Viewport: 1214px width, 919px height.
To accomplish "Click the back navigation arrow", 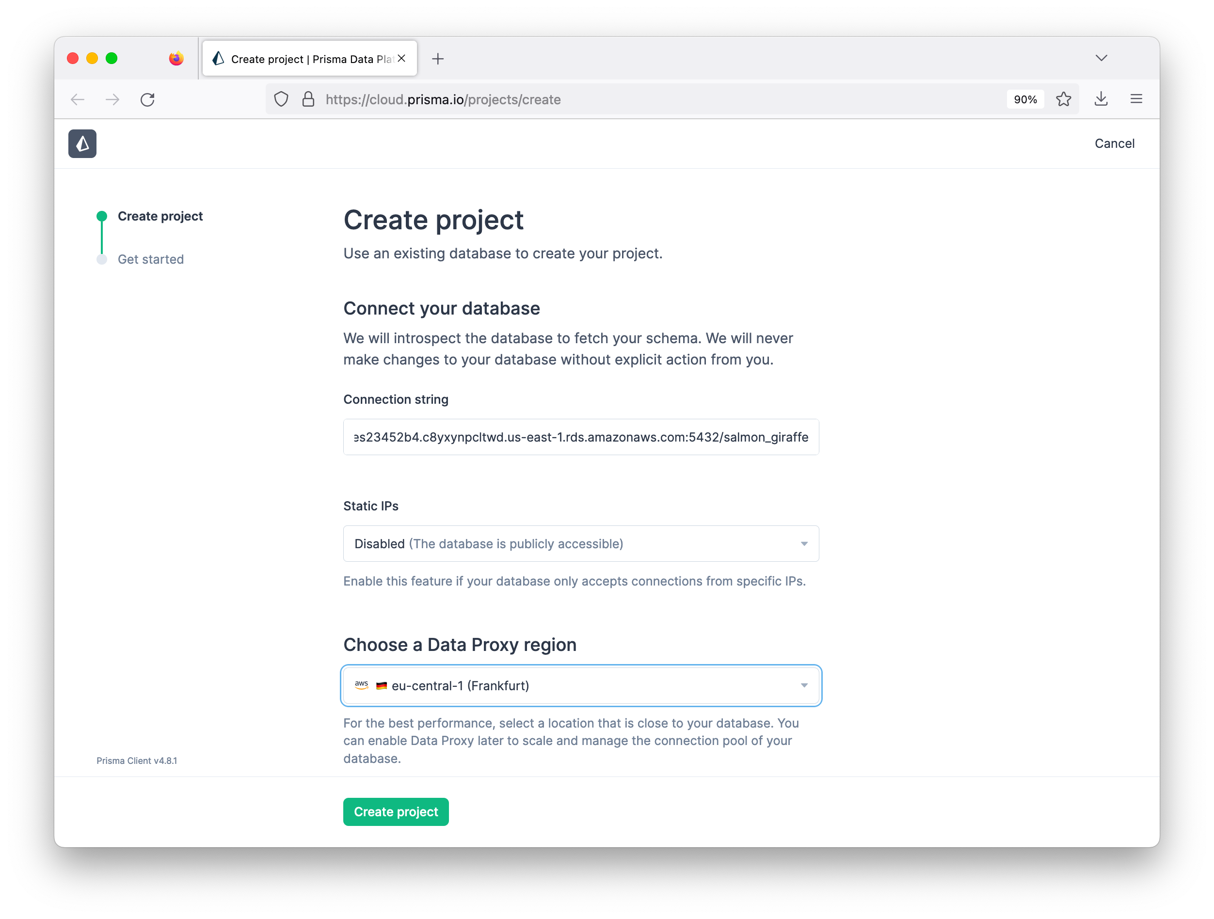I will coord(78,99).
